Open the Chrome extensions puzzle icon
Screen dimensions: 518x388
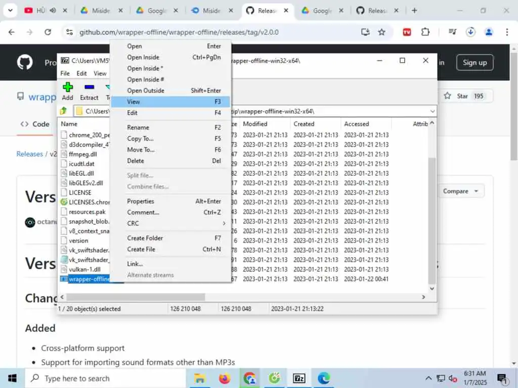tap(425, 32)
